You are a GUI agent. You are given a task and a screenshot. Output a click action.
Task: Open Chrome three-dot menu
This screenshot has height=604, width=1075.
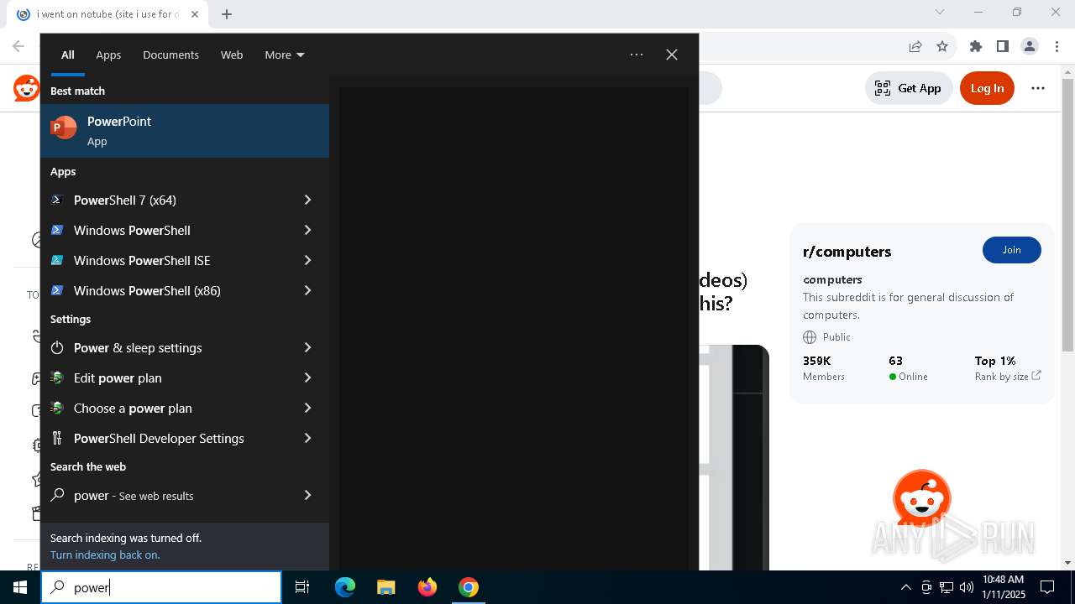tap(1057, 46)
